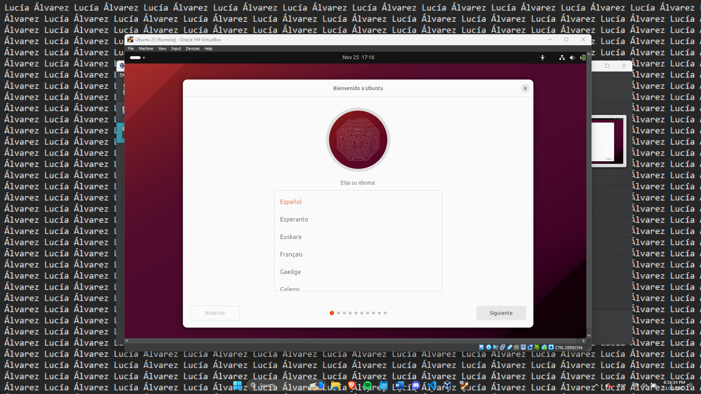Open Ubuntu accessibility menu icon
This screenshot has width=701, height=394.
[x=543, y=58]
